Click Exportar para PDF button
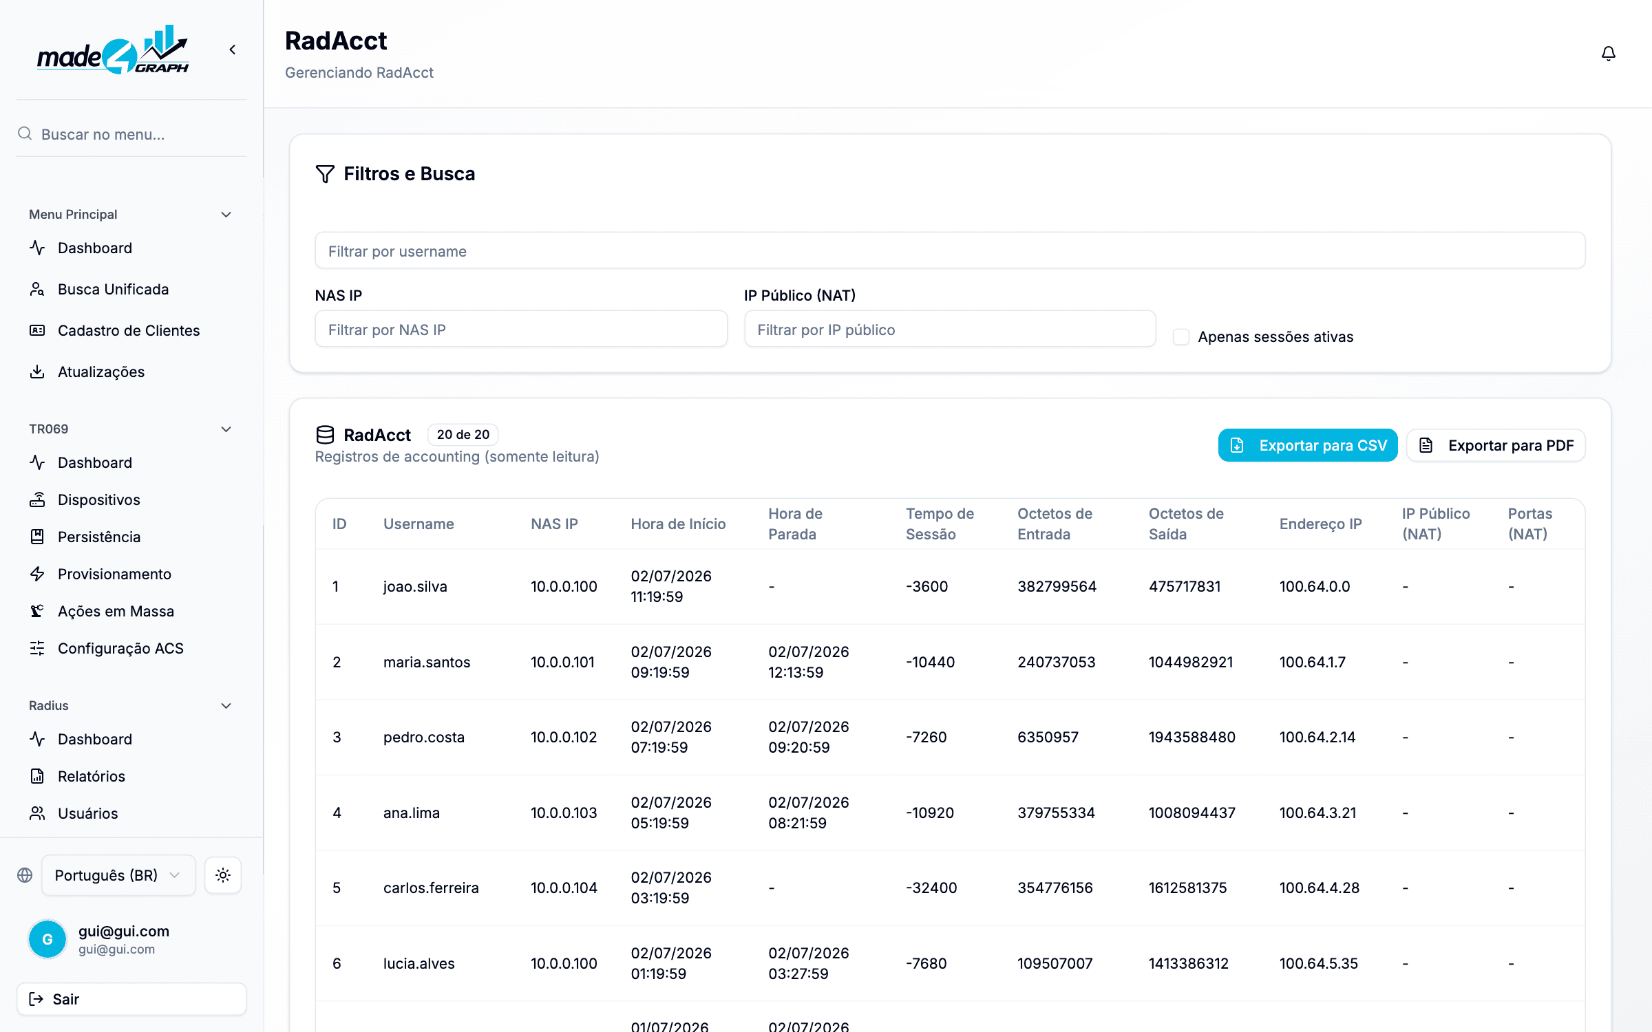This screenshot has height=1032, width=1652. coord(1496,445)
